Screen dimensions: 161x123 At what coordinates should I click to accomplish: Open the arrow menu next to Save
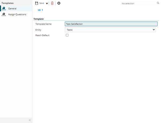tap(47, 3)
